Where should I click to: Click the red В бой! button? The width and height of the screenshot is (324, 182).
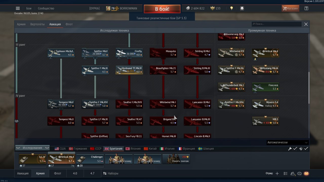pyautogui.click(x=162, y=9)
